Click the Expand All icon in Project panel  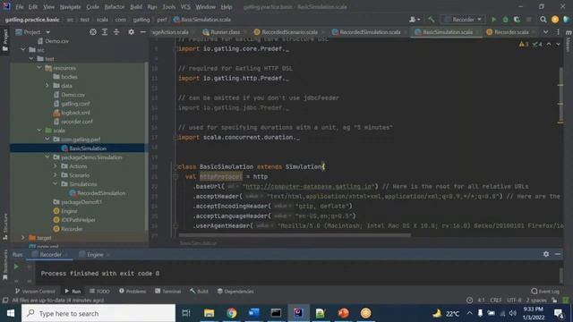(105, 32)
